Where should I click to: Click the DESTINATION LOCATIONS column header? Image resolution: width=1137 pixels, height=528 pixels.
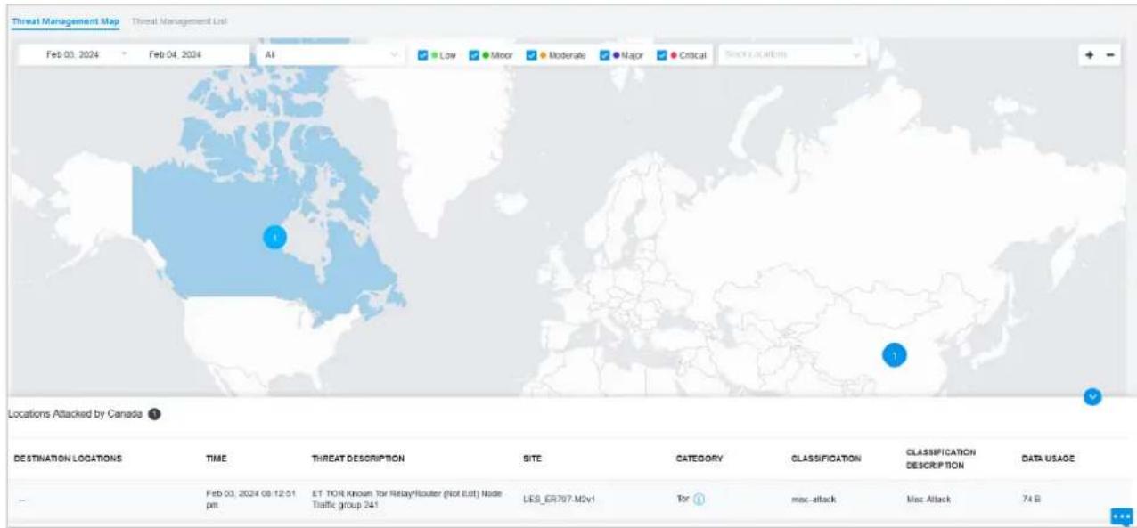tap(68, 459)
